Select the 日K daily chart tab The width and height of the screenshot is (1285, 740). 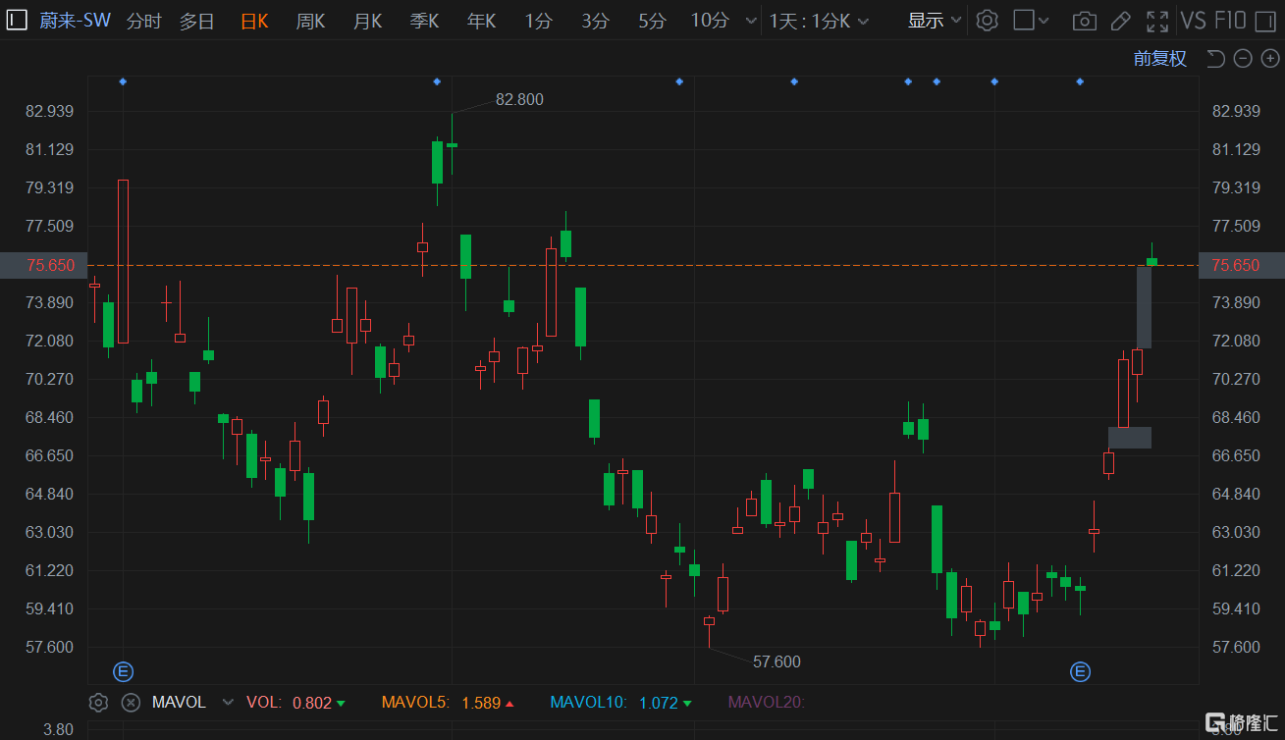click(254, 21)
